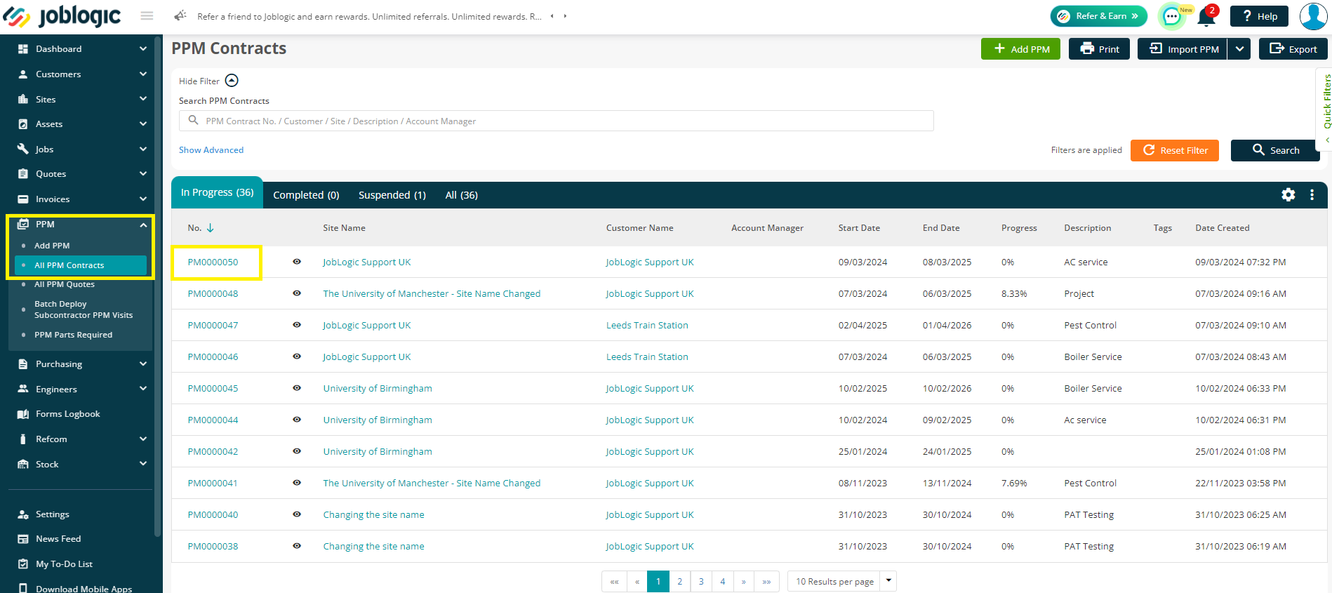Open the Help button
This screenshot has height=593, width=1332.
(1259, 16)
